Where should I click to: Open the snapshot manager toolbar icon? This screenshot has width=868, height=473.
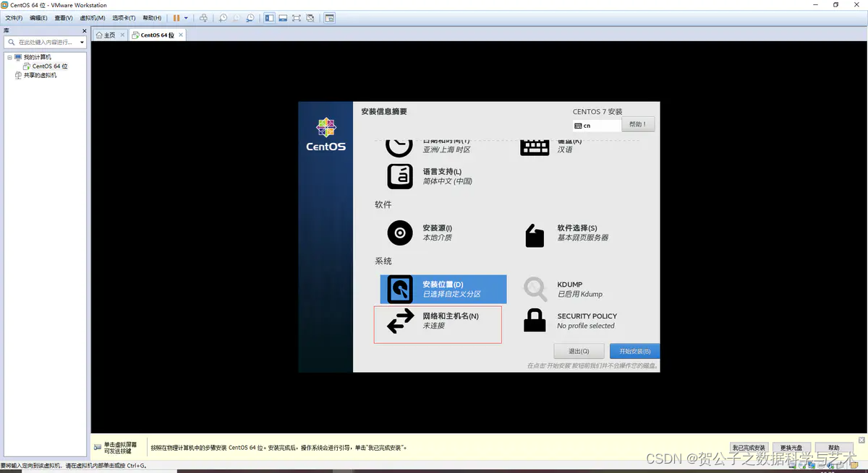250,17
